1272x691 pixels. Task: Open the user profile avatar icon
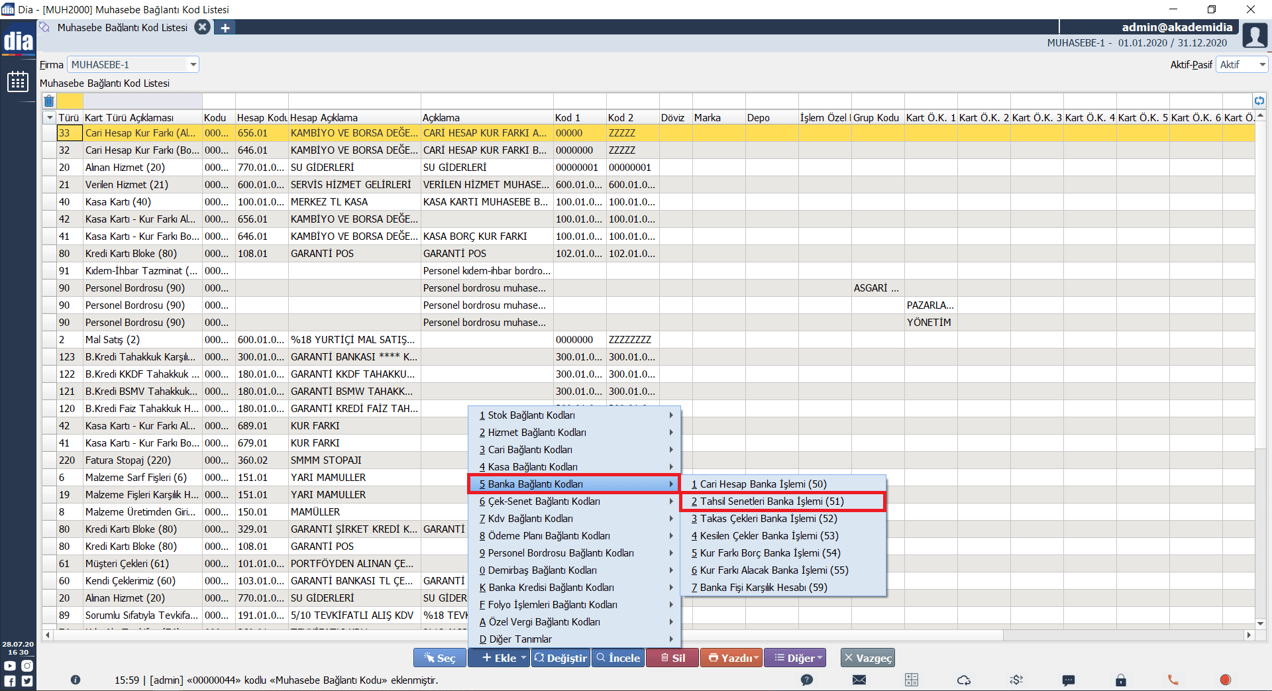click(1255, 34)
